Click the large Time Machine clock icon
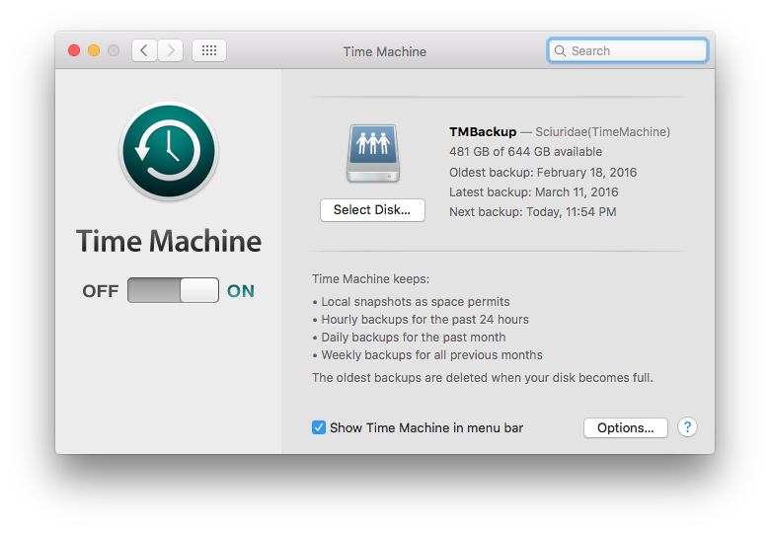 (169, 151)
